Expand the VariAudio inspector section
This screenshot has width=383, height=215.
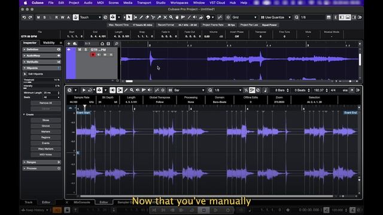[41, 62]
